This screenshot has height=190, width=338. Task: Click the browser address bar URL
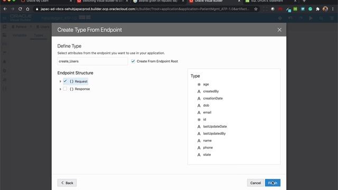coord(145,9)
